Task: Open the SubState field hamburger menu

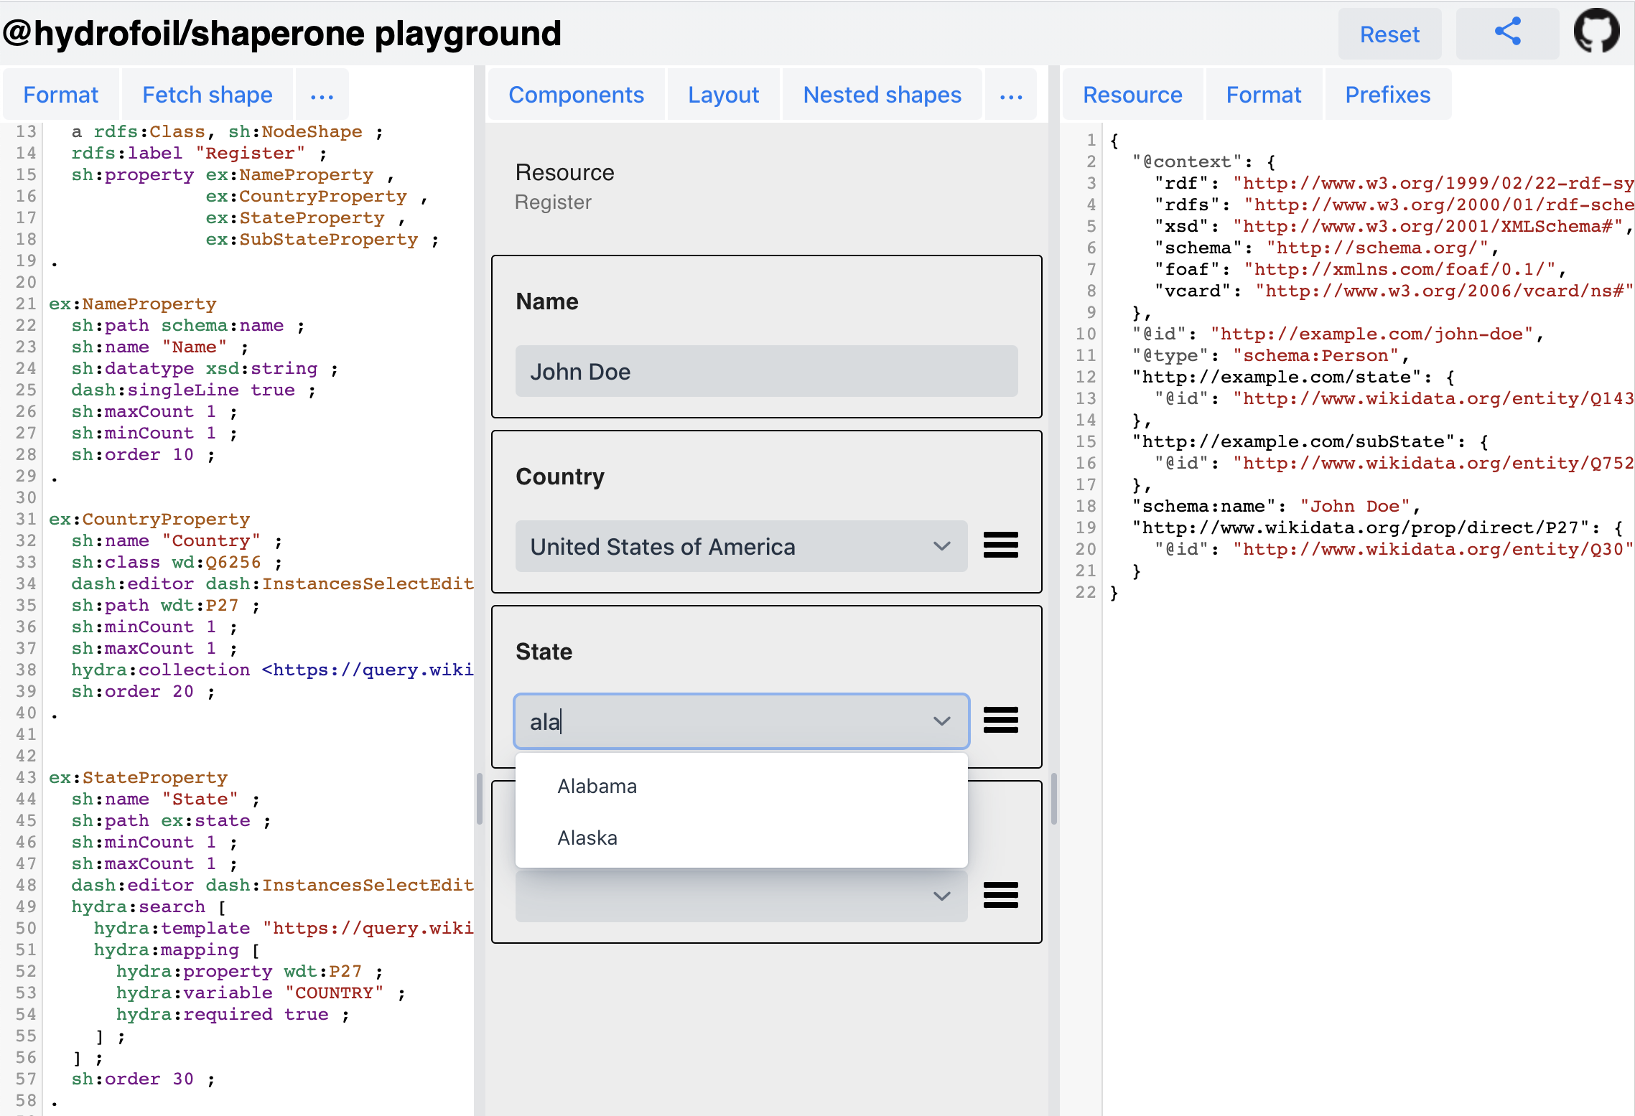Action: [1001, 895]
